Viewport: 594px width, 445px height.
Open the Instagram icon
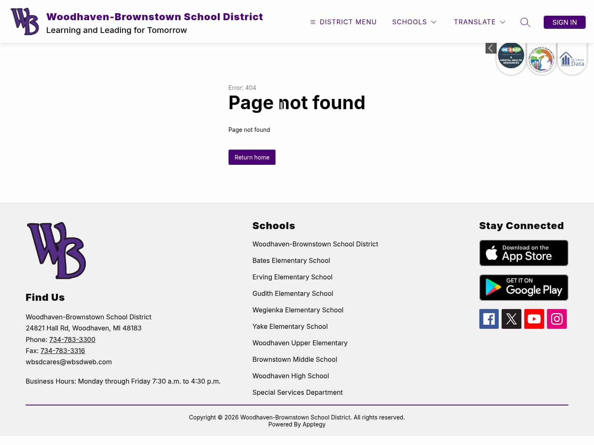(557, 319)
